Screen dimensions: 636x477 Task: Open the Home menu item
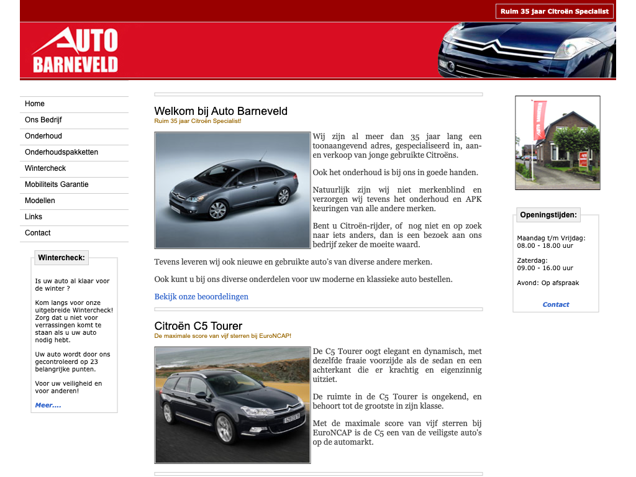(35, 104)
